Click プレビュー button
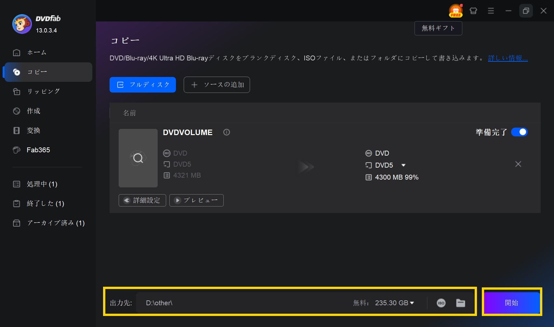The height and width of the screenshot is (327, 554). pyautogui.click(x=196, y=200)
